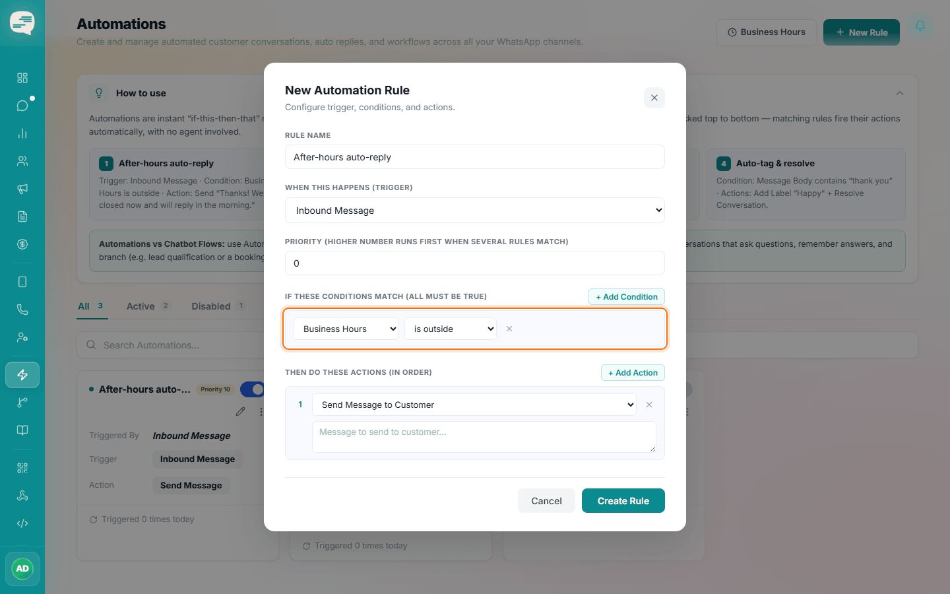Remove the Business Hours condition row
950x594 pixels.
click(x=509, y=329)
